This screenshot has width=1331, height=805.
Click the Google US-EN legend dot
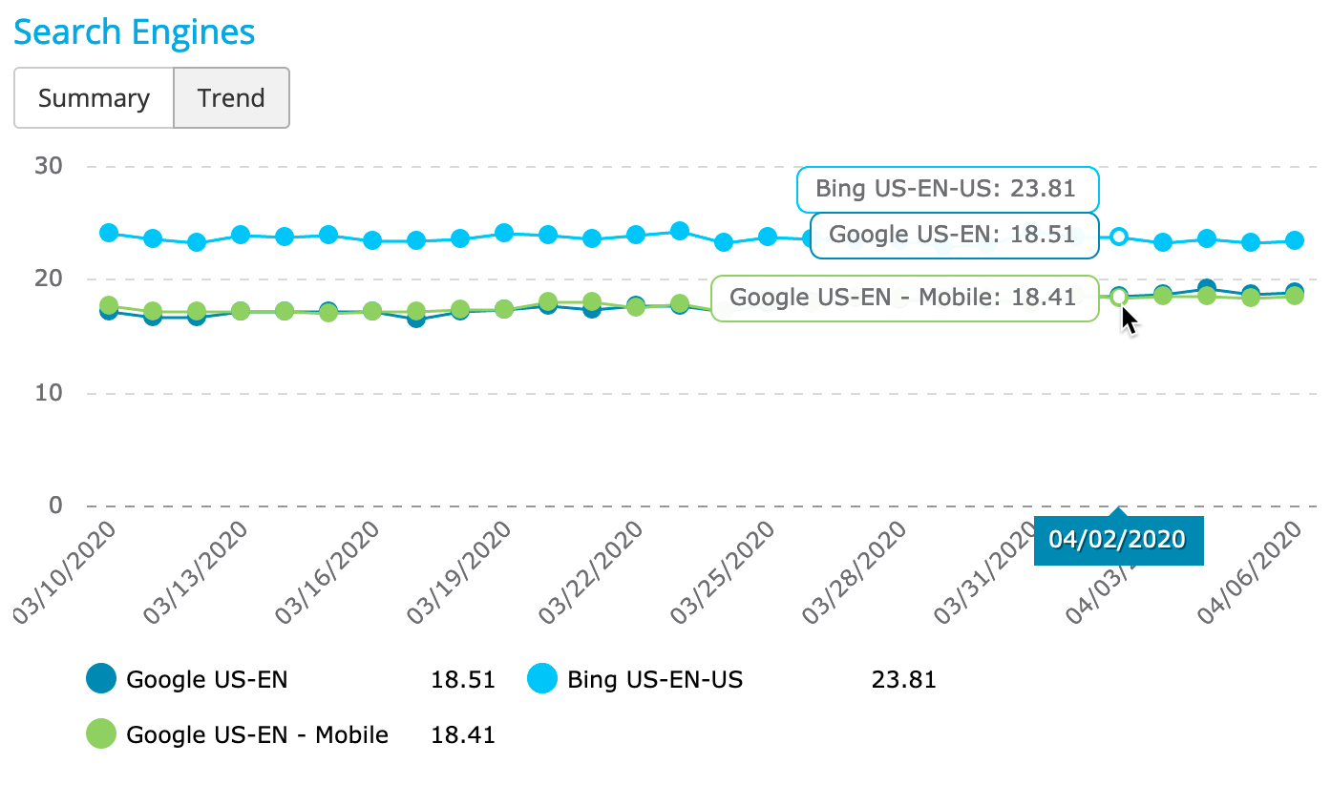click(100, 680)
